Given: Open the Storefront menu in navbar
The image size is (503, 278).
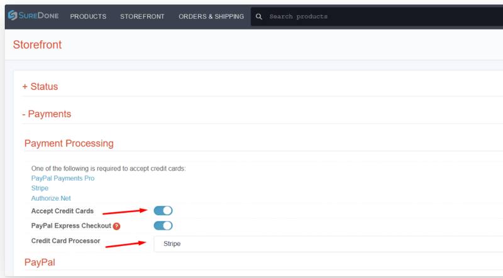Looking at the screenshot, I should coord(142,16).
